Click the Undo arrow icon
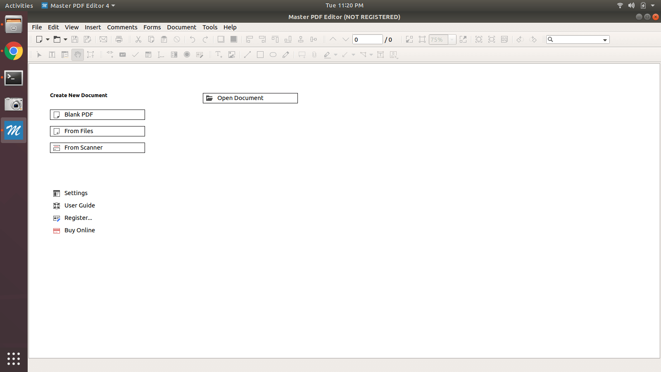 193,39
